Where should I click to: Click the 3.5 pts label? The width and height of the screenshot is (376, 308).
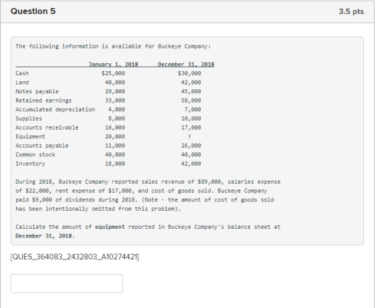coord(351,11)
